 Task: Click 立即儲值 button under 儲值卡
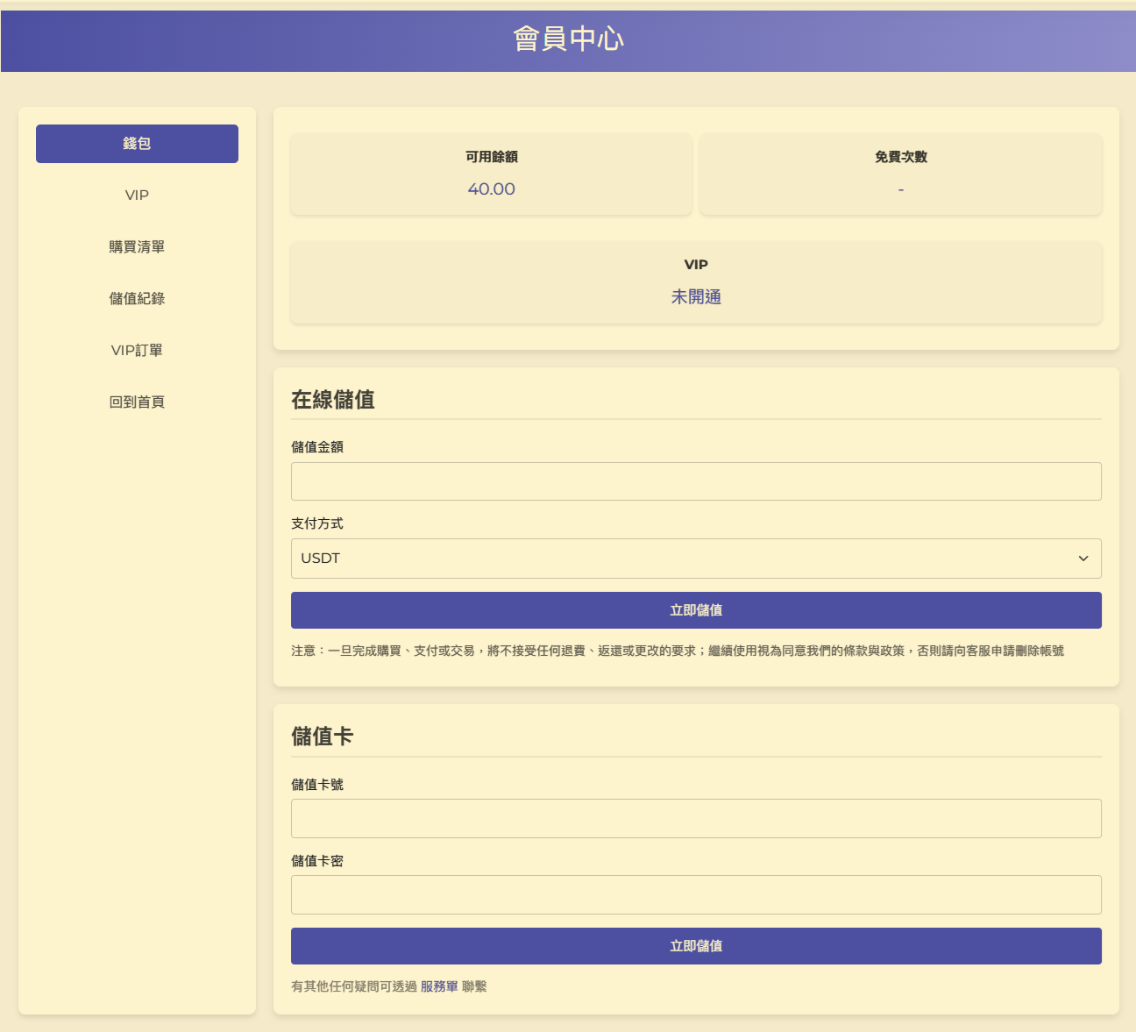pyautogui.click(x=696, y=946)
